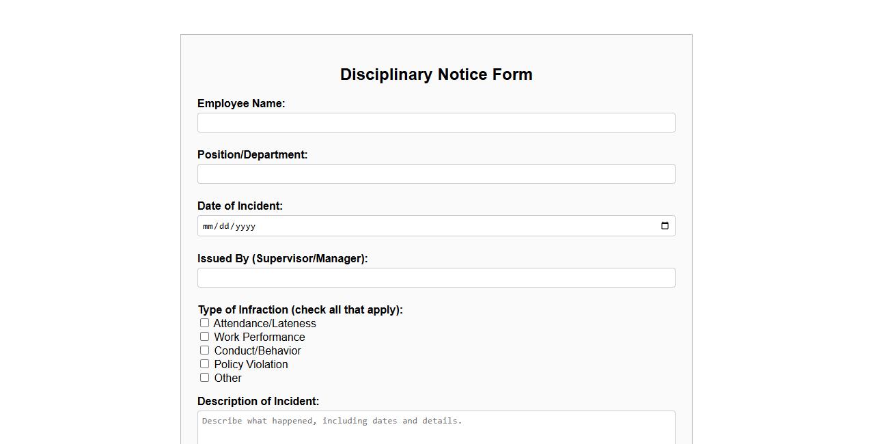Click the Issued By (Supervisor/Manager) field

[x=436, y=277]
